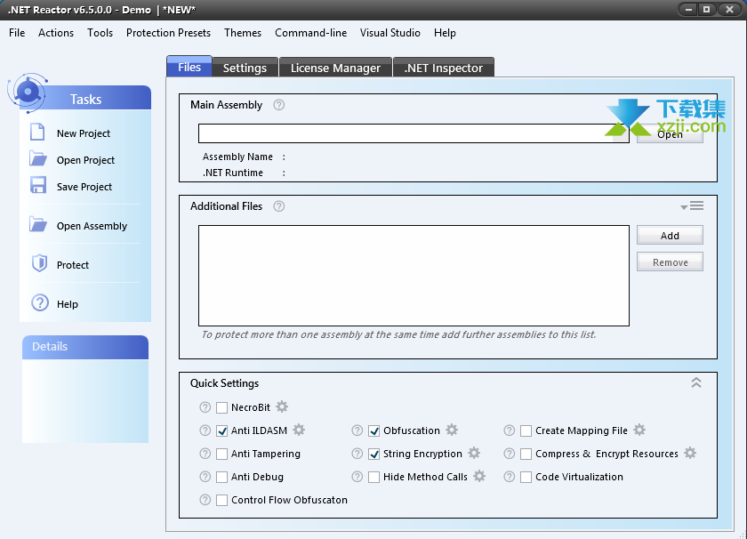Click the Main Assembly path input field

coord(400,133)
